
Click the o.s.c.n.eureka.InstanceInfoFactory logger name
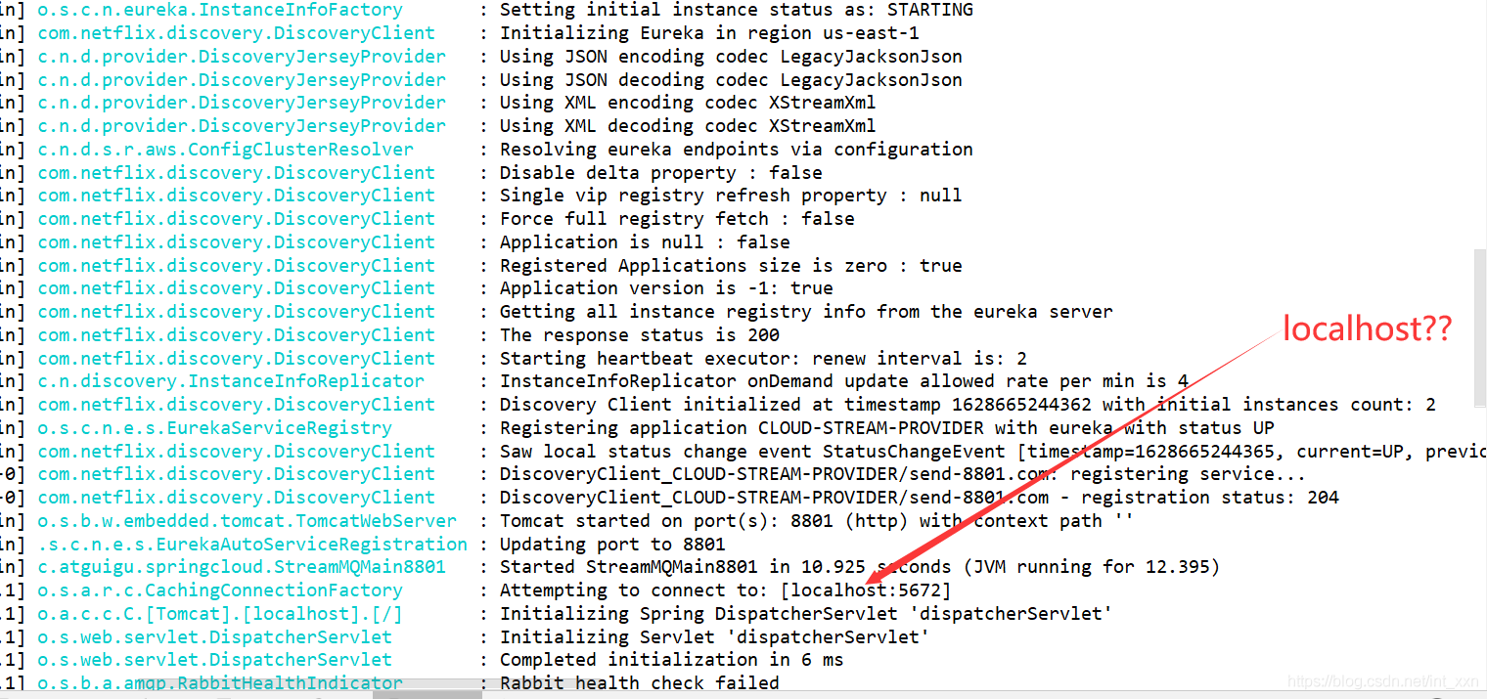[x=219, y=10]
